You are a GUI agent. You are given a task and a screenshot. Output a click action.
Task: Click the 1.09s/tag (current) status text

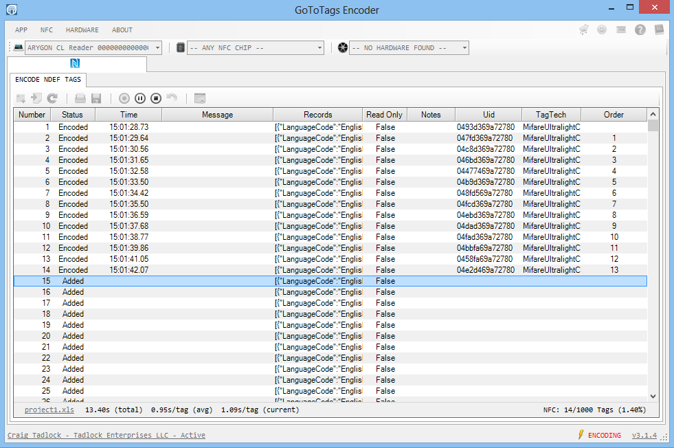tap(260, 410)
